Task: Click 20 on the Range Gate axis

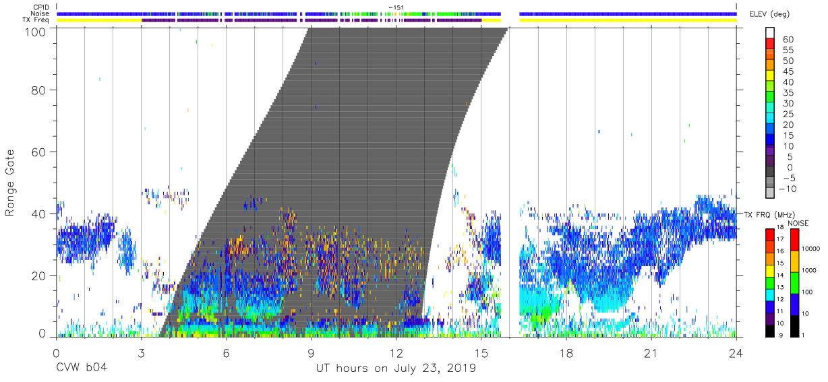Action: 38,276
